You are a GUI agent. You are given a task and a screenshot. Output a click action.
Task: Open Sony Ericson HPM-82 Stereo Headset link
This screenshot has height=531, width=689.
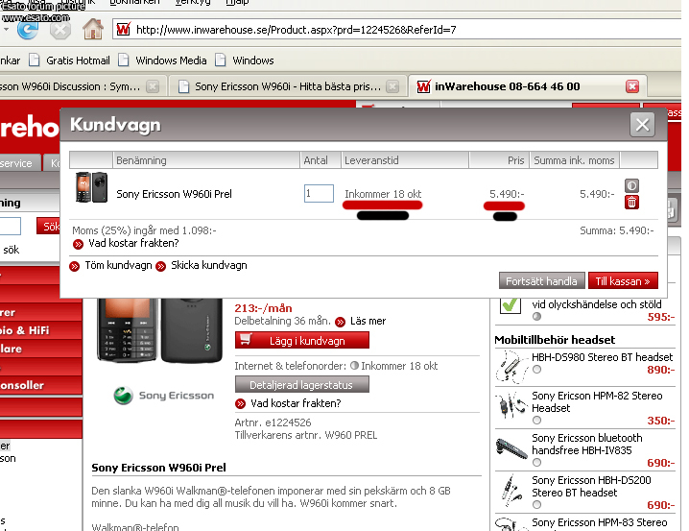pyautogui.click(x=597, y=401)
